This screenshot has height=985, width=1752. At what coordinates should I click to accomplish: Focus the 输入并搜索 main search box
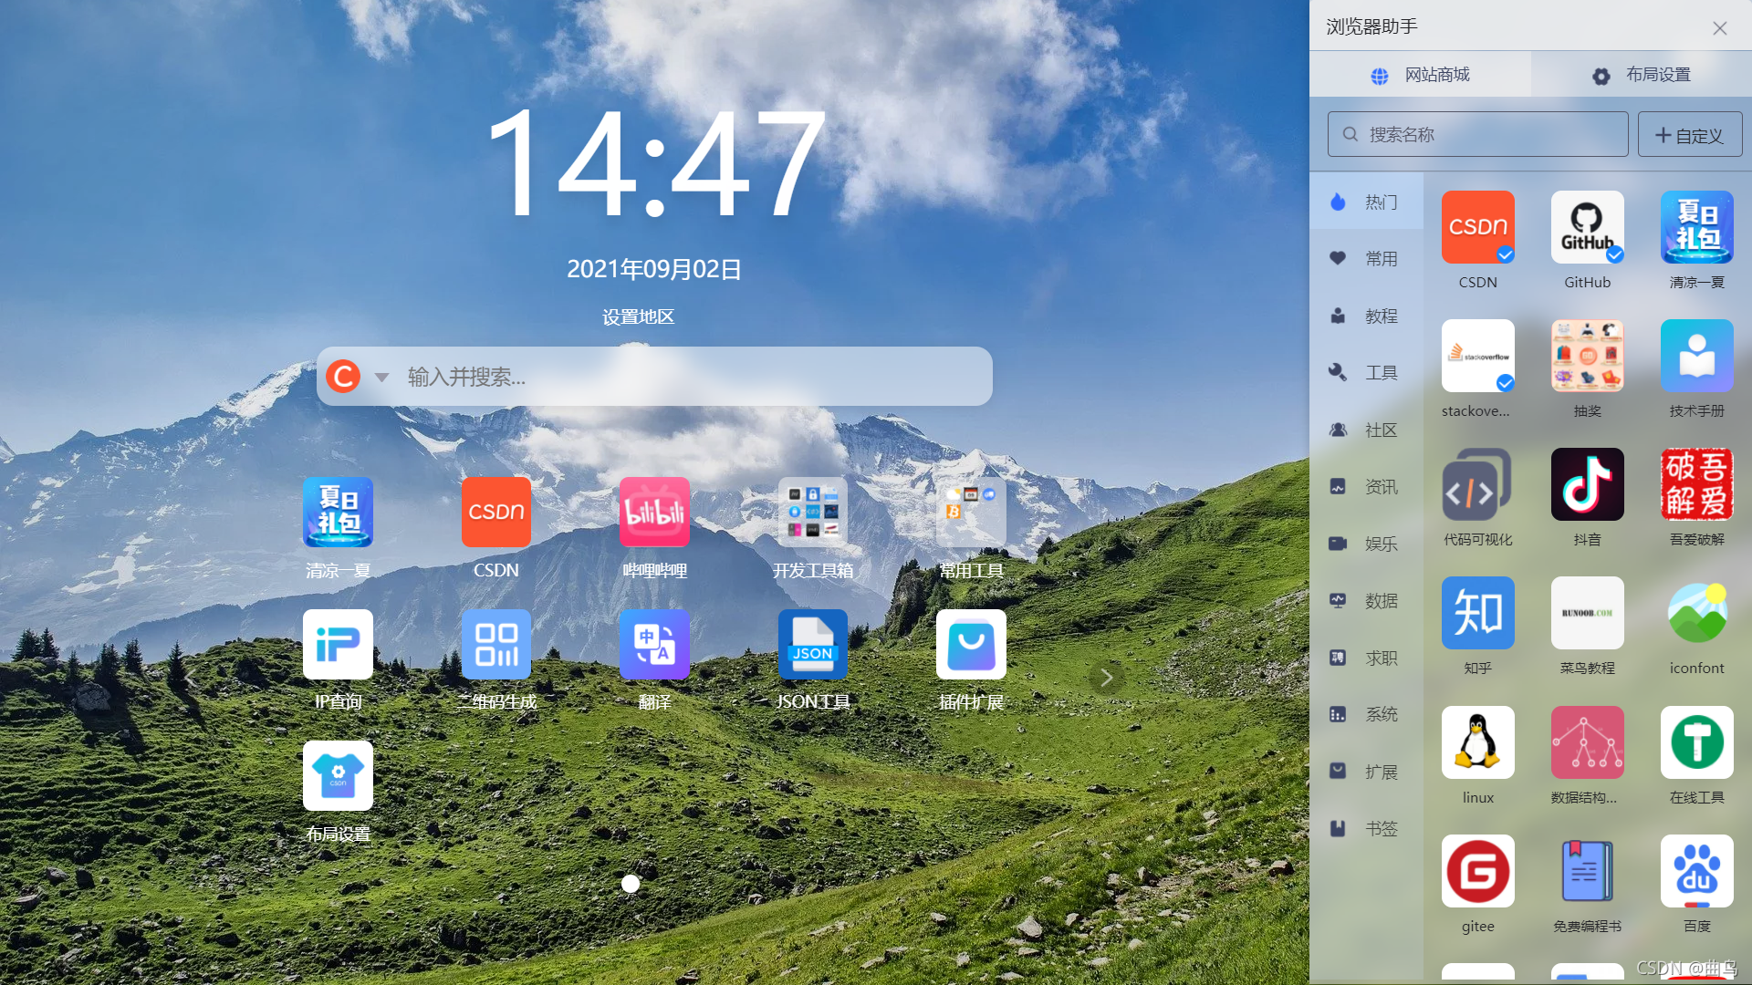(654, 377)
